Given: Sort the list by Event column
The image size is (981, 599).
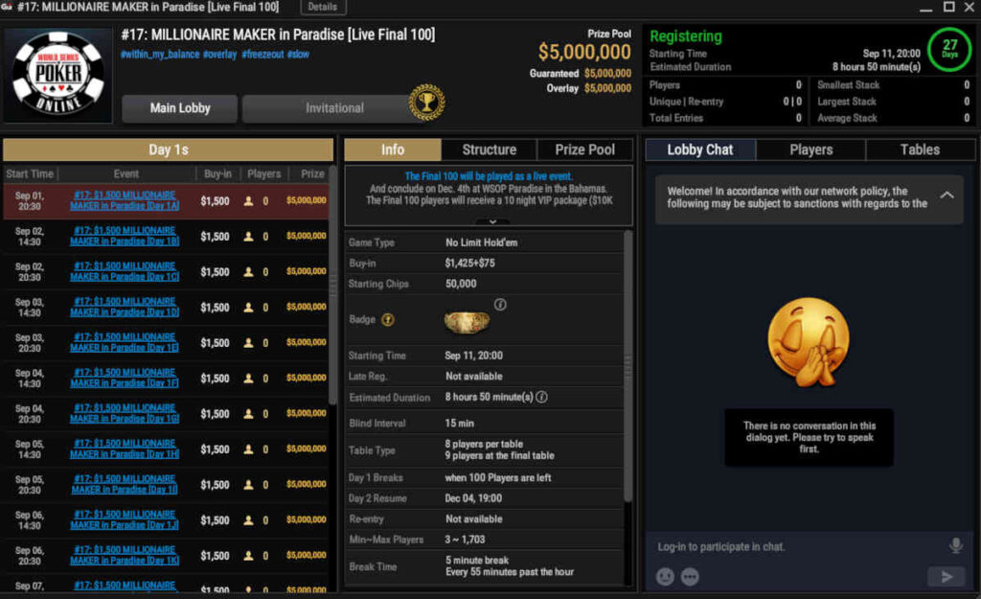Looking at the screenshot, I should [x=126, y=174].
